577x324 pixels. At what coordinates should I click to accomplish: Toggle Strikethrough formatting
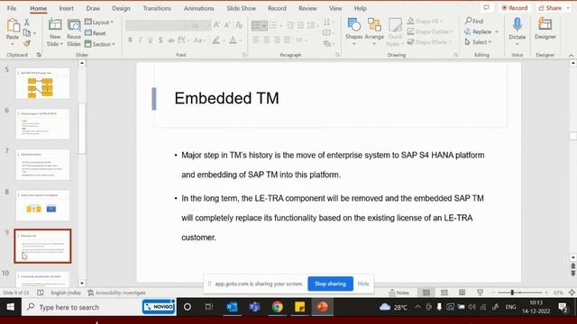[170, 40]
